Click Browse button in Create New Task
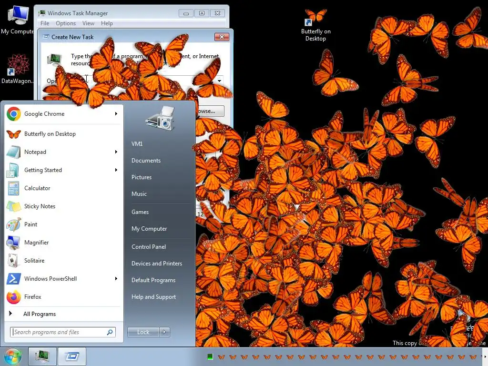488x366 pixels. (209, 111)
